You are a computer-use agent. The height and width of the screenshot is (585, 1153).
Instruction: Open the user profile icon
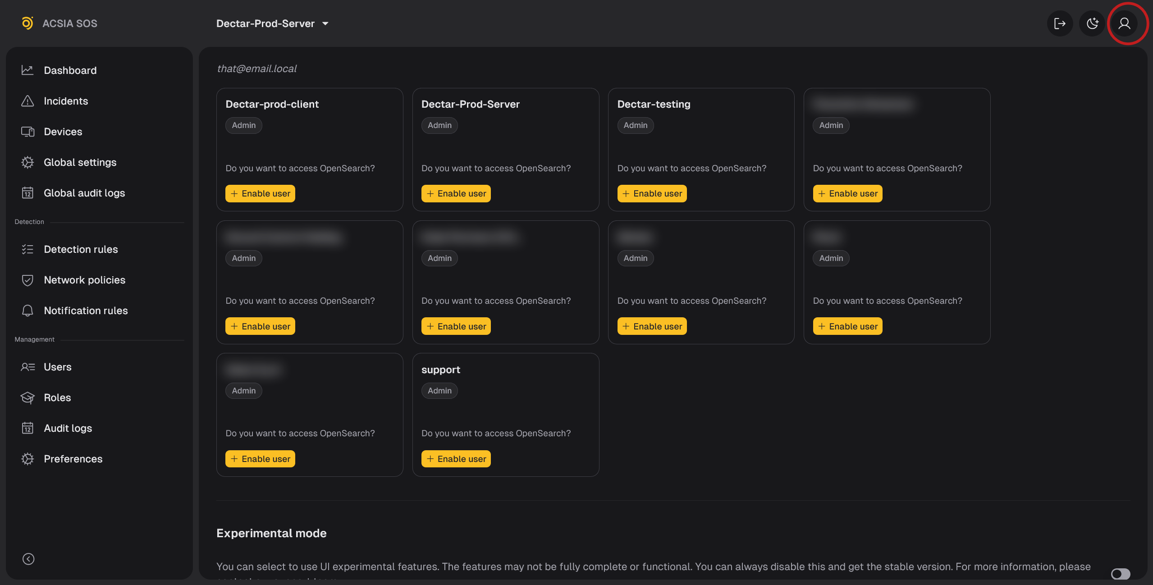tap(1124, 23)
